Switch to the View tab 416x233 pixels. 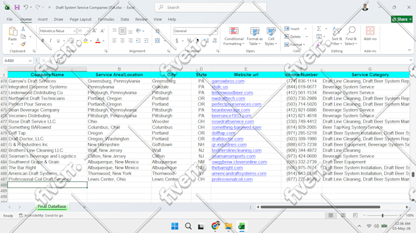158,19
